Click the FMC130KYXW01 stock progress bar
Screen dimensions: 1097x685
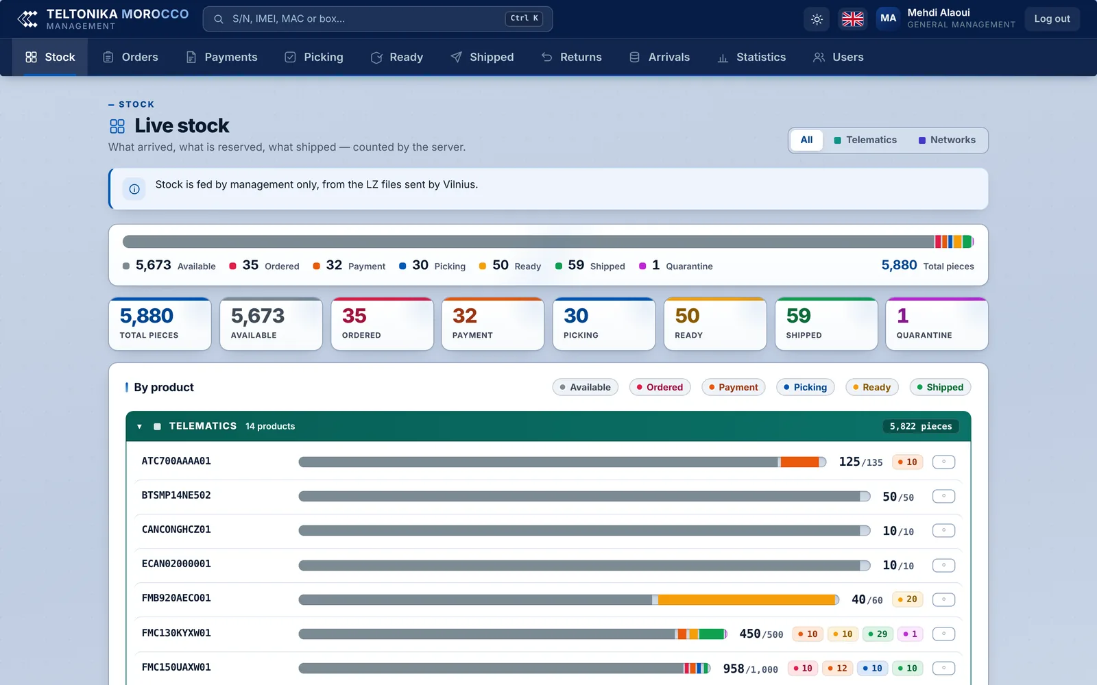point(513,634)
